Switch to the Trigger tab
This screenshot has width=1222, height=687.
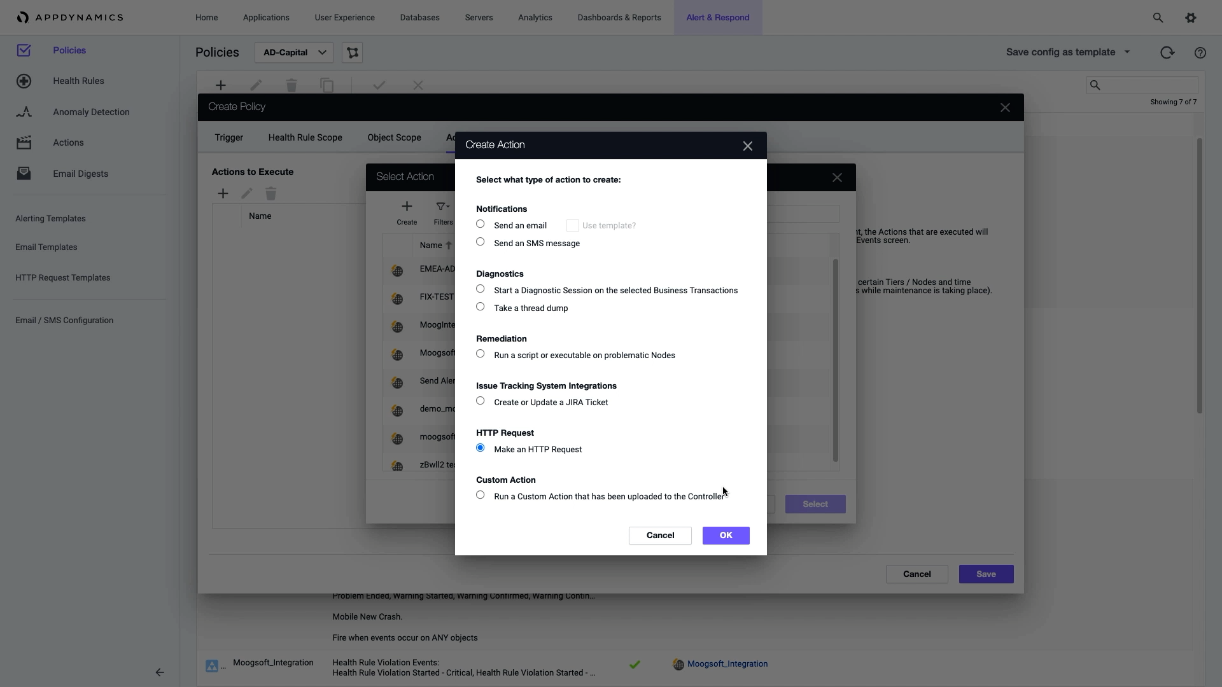[x=228, y=137]
